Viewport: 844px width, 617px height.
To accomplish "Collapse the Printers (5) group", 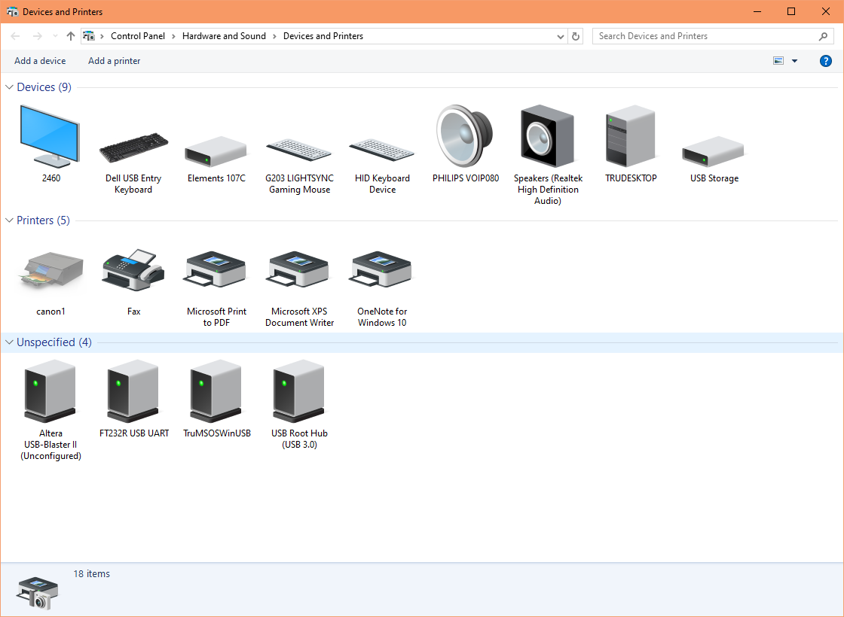I will [9, 220].
